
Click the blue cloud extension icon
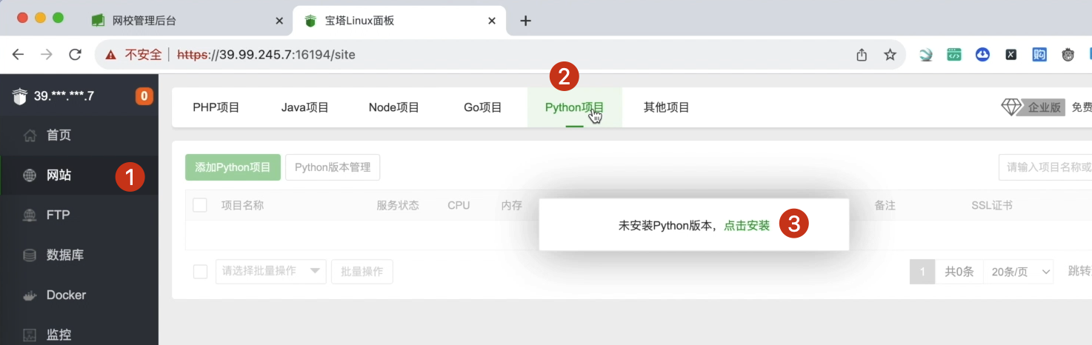982,55
